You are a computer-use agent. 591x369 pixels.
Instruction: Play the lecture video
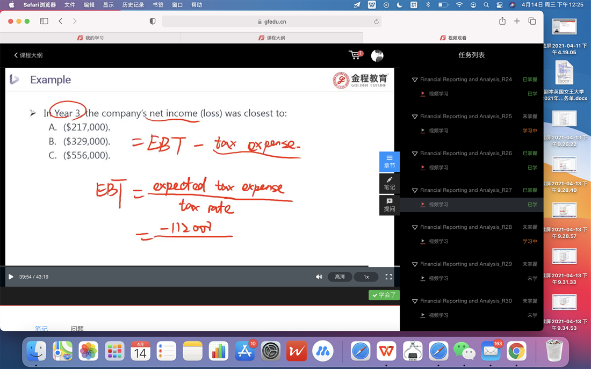pos(11,277)
